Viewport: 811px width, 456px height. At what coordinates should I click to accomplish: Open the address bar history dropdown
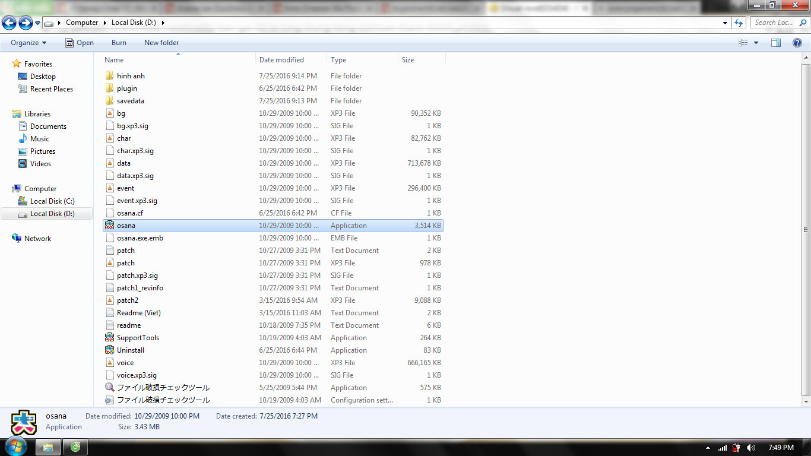click(x=725, y=23)
